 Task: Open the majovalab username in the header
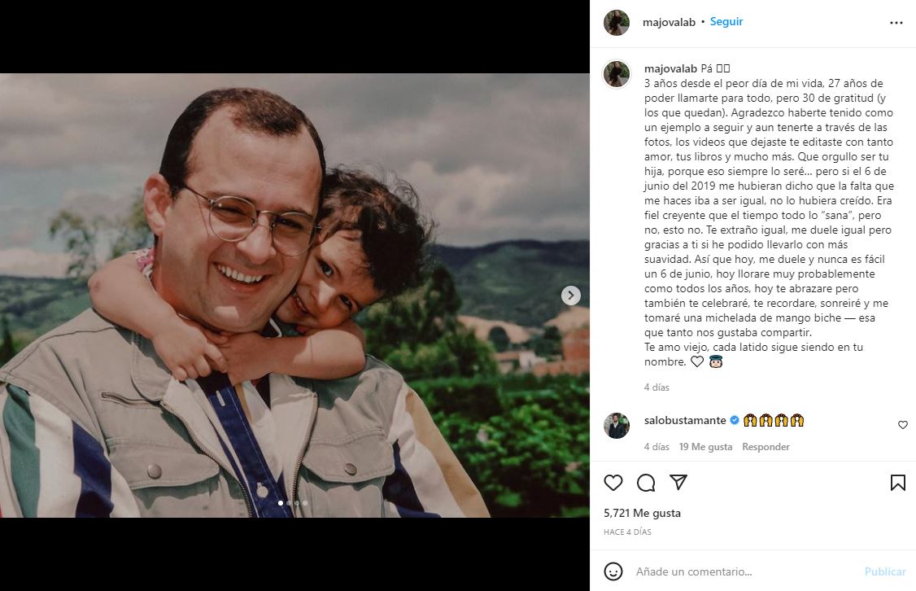670,22
